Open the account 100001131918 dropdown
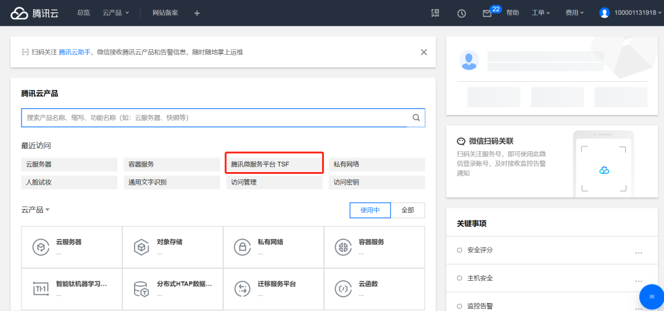The width and height of the screenshot is (664, 311). [636, 13]
